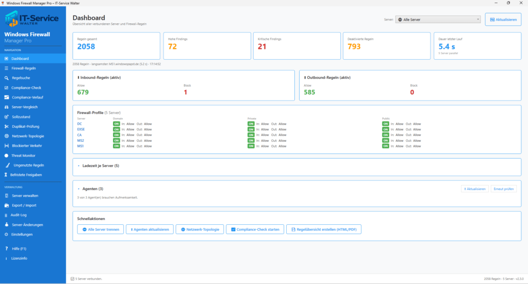Click the top Aktualisieren button

coord(503,20)
